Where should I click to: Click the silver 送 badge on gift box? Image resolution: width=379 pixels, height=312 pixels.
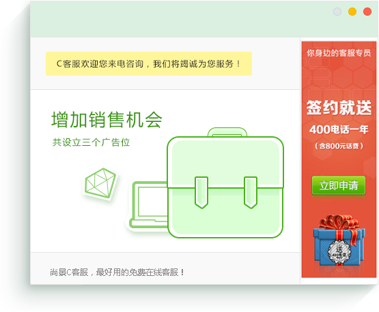click(339, 251)
